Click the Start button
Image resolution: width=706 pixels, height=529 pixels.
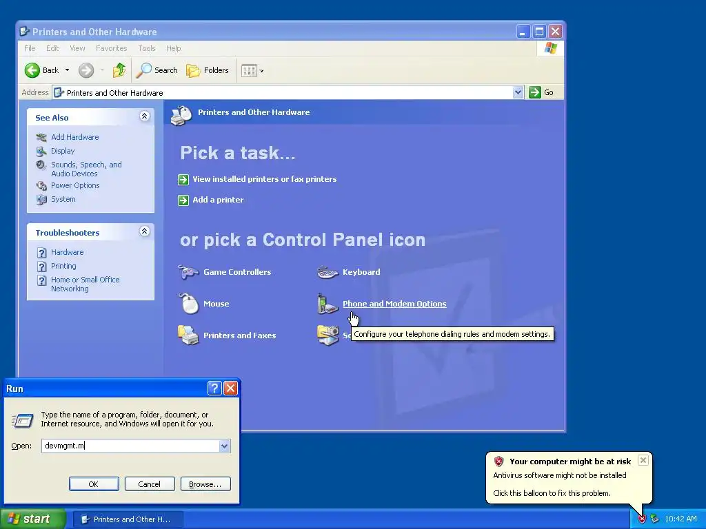33,519
